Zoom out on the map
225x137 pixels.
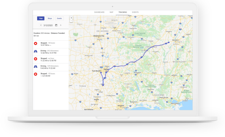71,21
